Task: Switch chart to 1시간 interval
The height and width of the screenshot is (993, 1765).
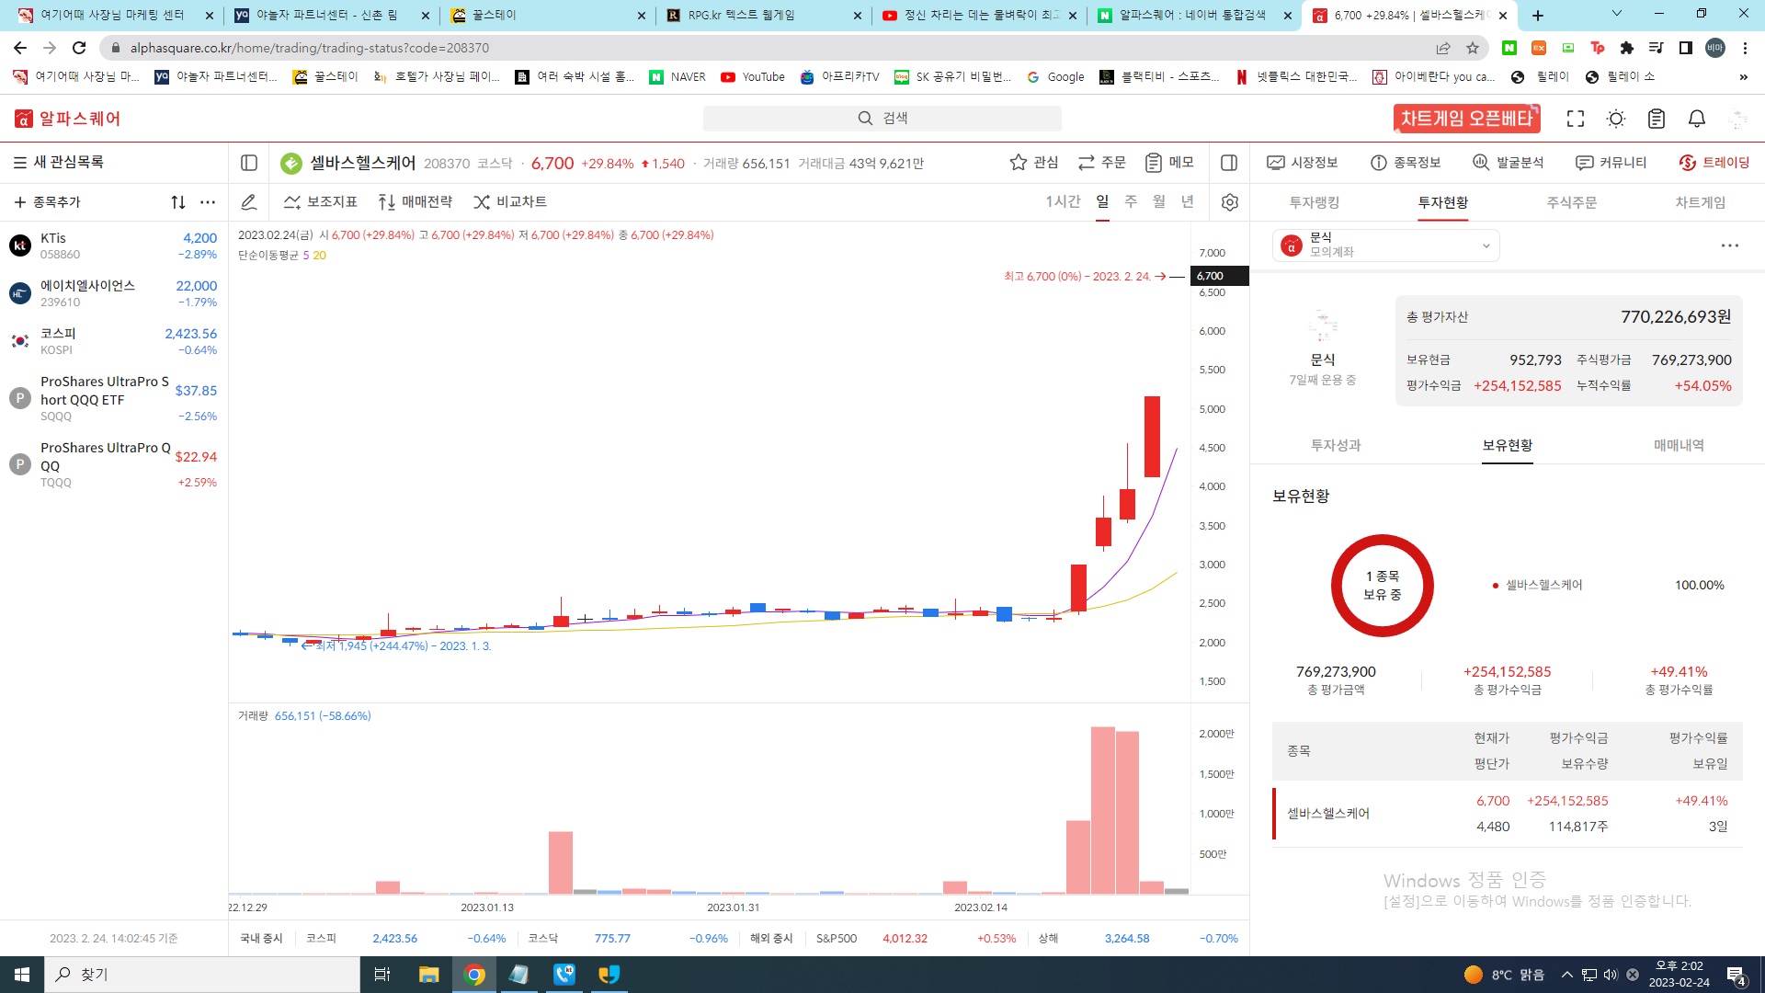Action: [x=1063, y=202]
